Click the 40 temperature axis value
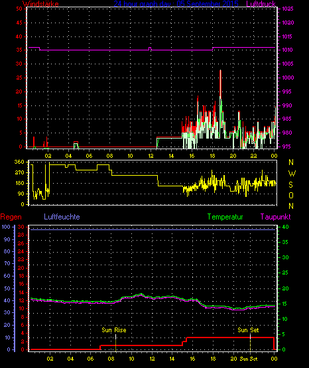This screenshot has height=368, width=309. [285, 227]
